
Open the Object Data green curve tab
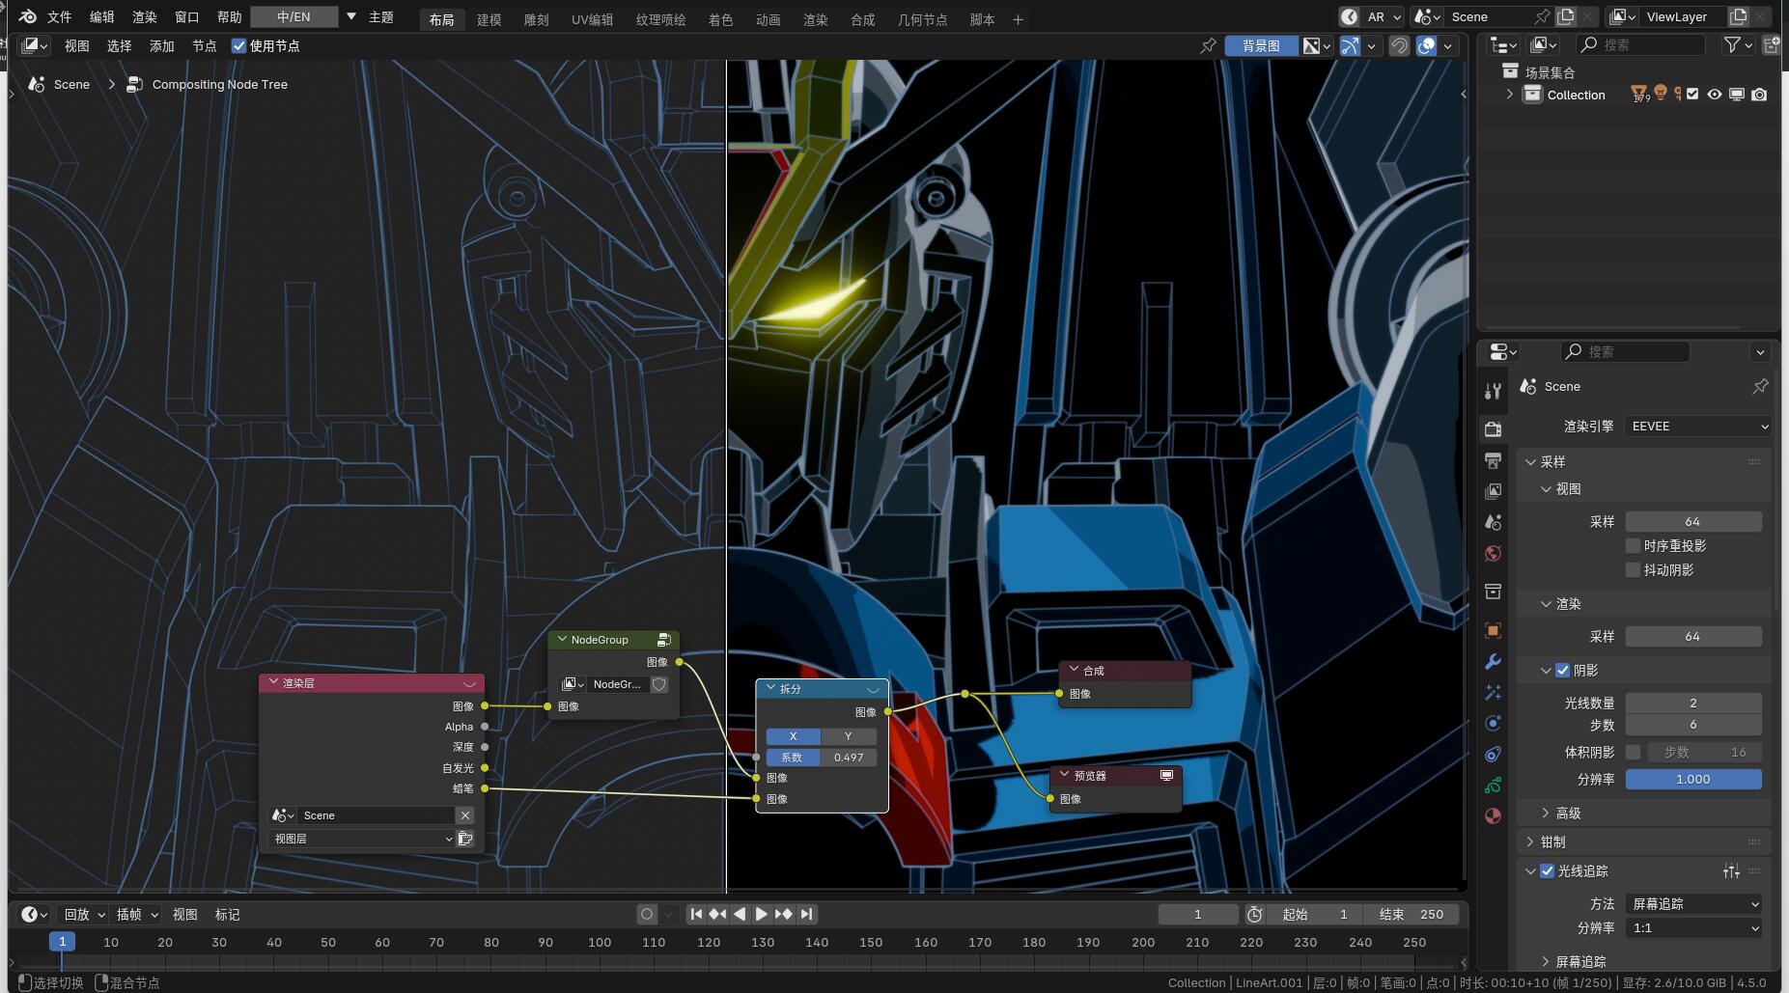coord(1493,785)
